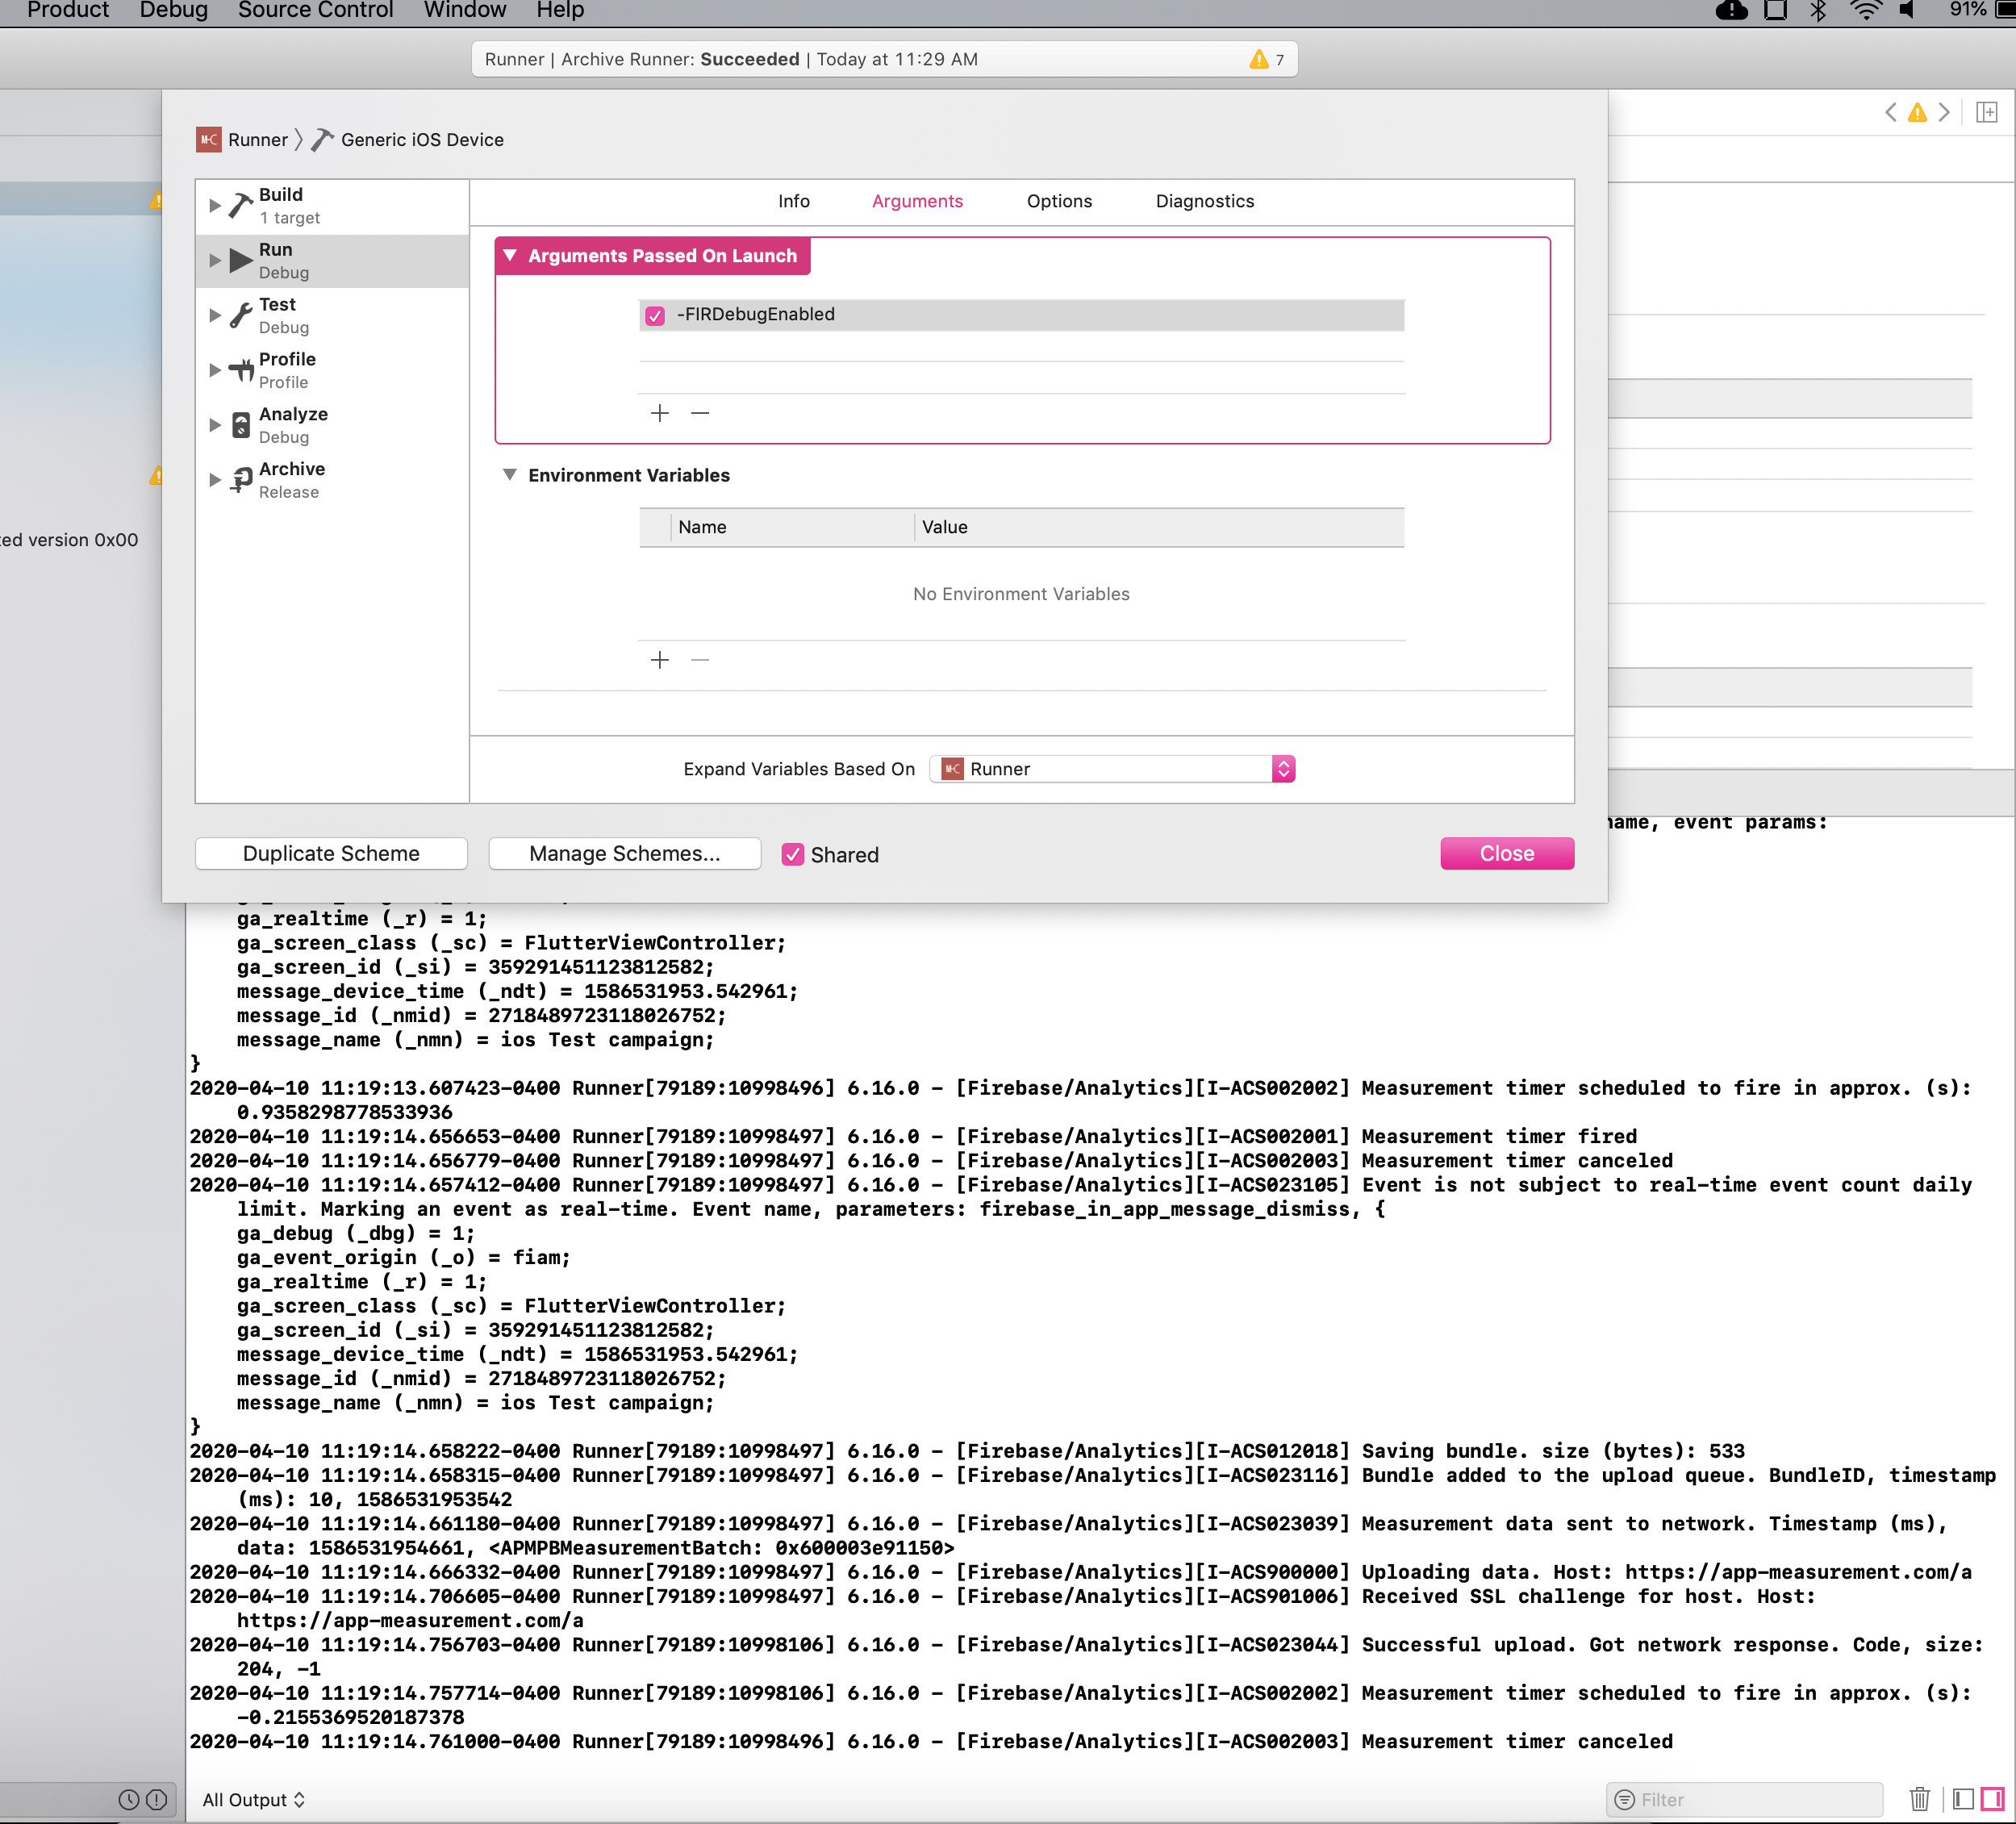This screenshot has height=1824, width=2016.
Task: Open Expand Variables Based On dropdown
Action: (1112, 769)
